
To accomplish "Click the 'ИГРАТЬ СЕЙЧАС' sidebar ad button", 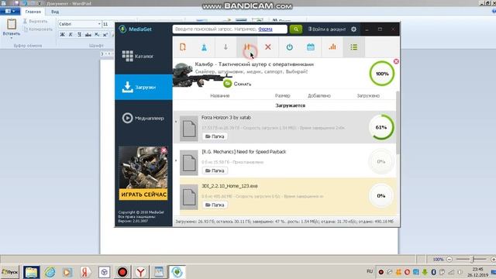I will pyautogui.click(x=143, y=195).
